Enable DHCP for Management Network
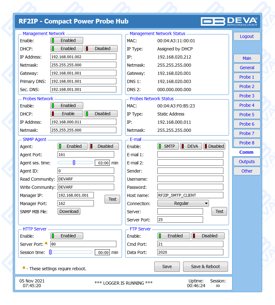 point(67,49)
